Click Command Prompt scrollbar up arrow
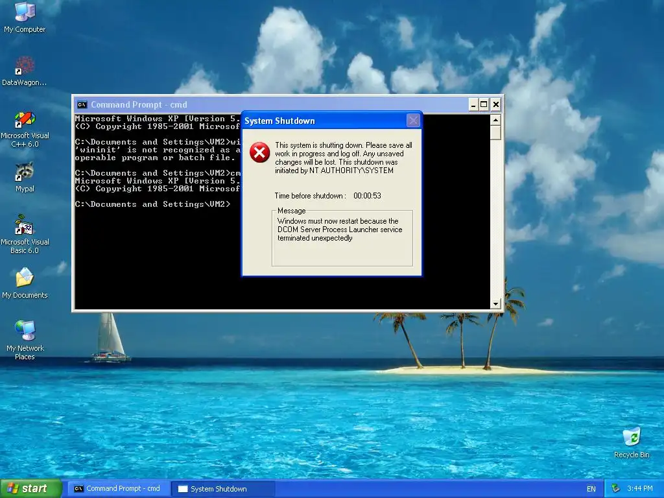 point(495,120)
